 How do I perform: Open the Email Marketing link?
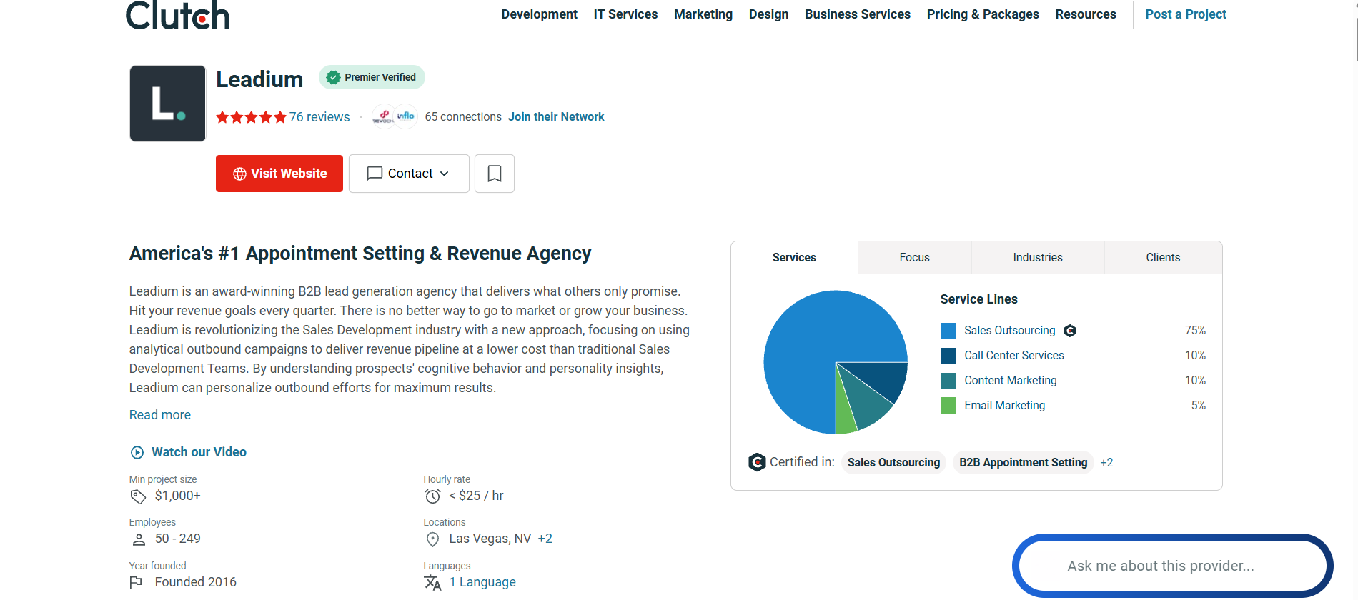1005,406
